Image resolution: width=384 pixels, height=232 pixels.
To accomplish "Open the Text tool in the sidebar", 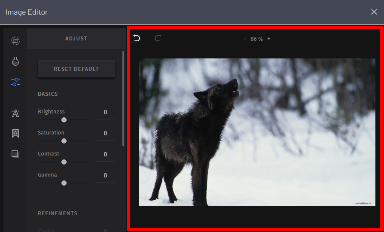I will (x=15, y=113).
